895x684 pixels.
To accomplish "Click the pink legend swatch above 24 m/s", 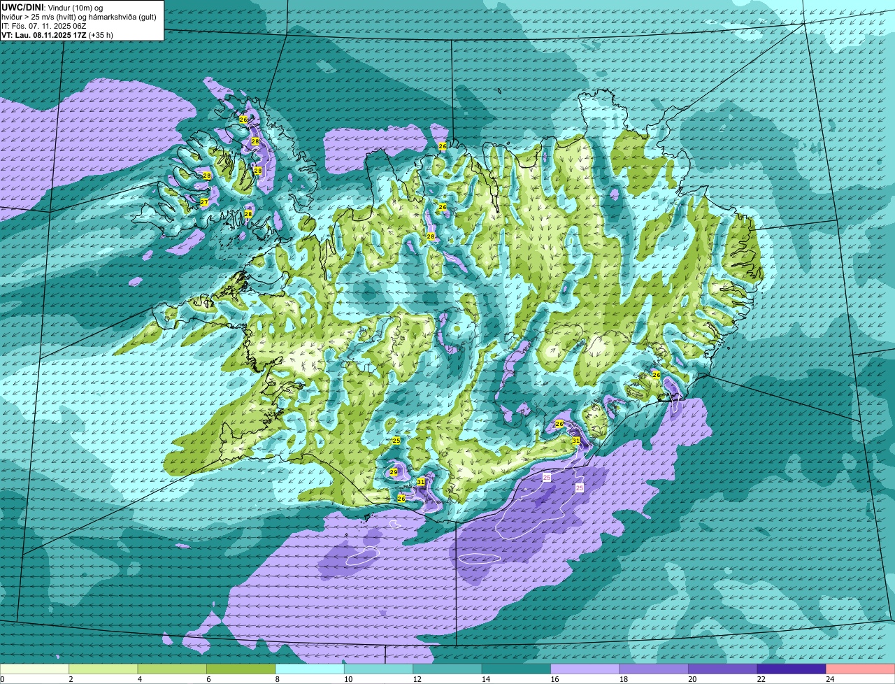I will point(861,669).
